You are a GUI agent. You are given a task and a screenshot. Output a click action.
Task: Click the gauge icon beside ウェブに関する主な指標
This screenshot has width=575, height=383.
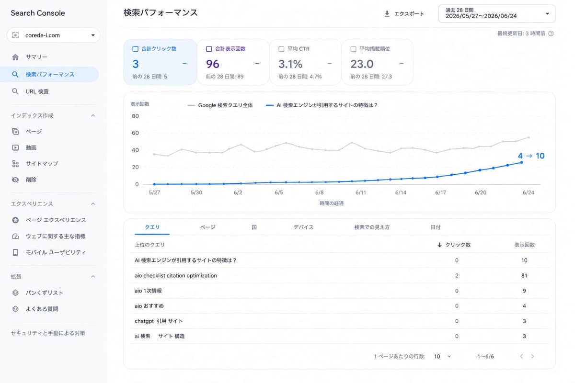pyautogui.click(x=15, y=236)
